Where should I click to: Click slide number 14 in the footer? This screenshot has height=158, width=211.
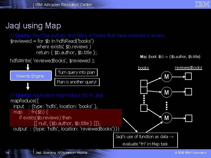click(7, 152)
